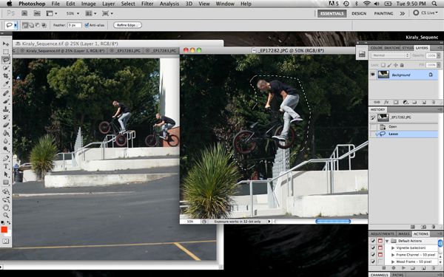Select the Move tool

point(6,44)
